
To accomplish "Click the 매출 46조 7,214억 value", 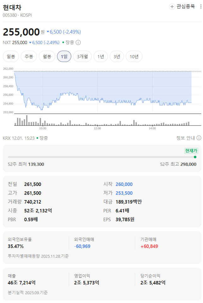I will coord(22,283).
